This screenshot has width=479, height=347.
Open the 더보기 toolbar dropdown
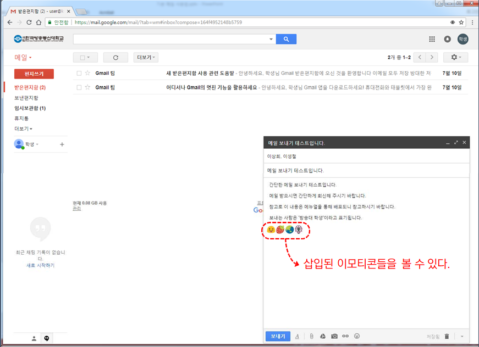pyautogui.click(x=146, y=57)
